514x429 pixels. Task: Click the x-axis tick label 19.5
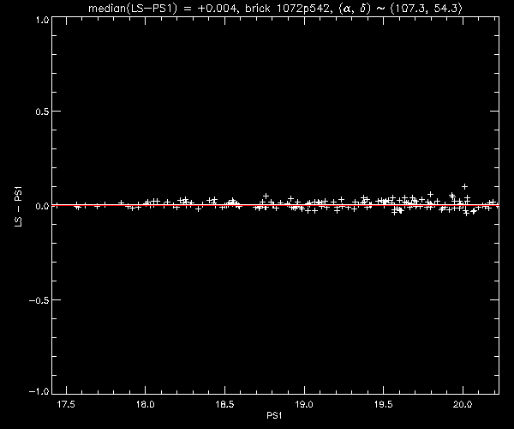point(384,404)
